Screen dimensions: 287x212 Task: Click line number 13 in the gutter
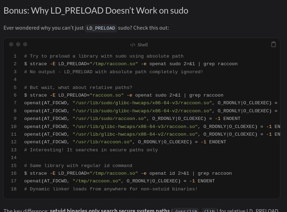(x=14, y=150)
